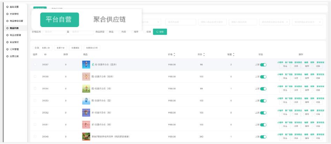Toggle 上架 switch for product 31054
Image resolution: width=331 pixels, height=144 pixels.
tap(263, 89)
